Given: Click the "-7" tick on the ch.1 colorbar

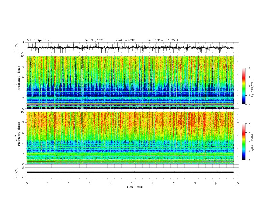Looking at the screenshot, I should pos(249,104).
